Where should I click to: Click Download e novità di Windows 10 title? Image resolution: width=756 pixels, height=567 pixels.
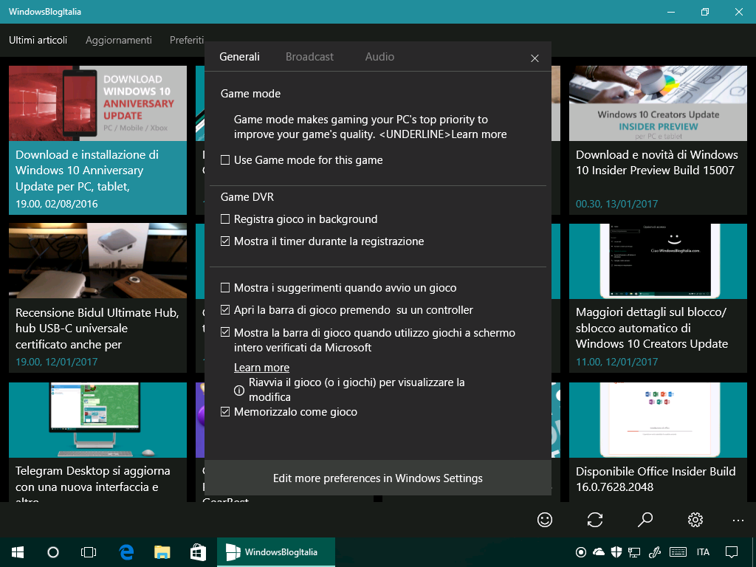coord(656,162)
